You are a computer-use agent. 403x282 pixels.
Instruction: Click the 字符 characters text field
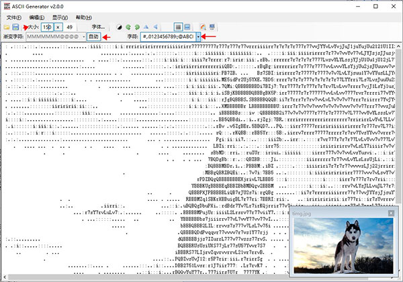tap(169, 37)
